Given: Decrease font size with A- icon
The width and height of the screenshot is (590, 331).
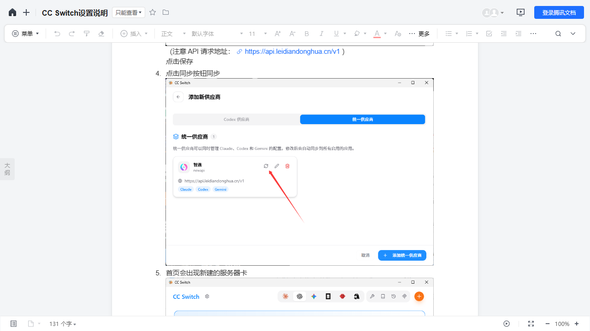Looking at the screenshot, I should click(x=292, y=34).
